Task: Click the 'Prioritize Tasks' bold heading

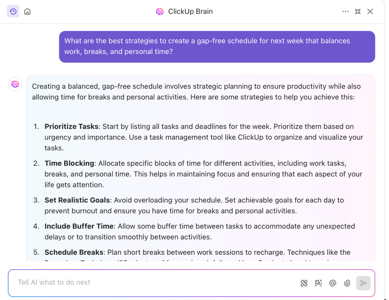Action: point(72,127)
